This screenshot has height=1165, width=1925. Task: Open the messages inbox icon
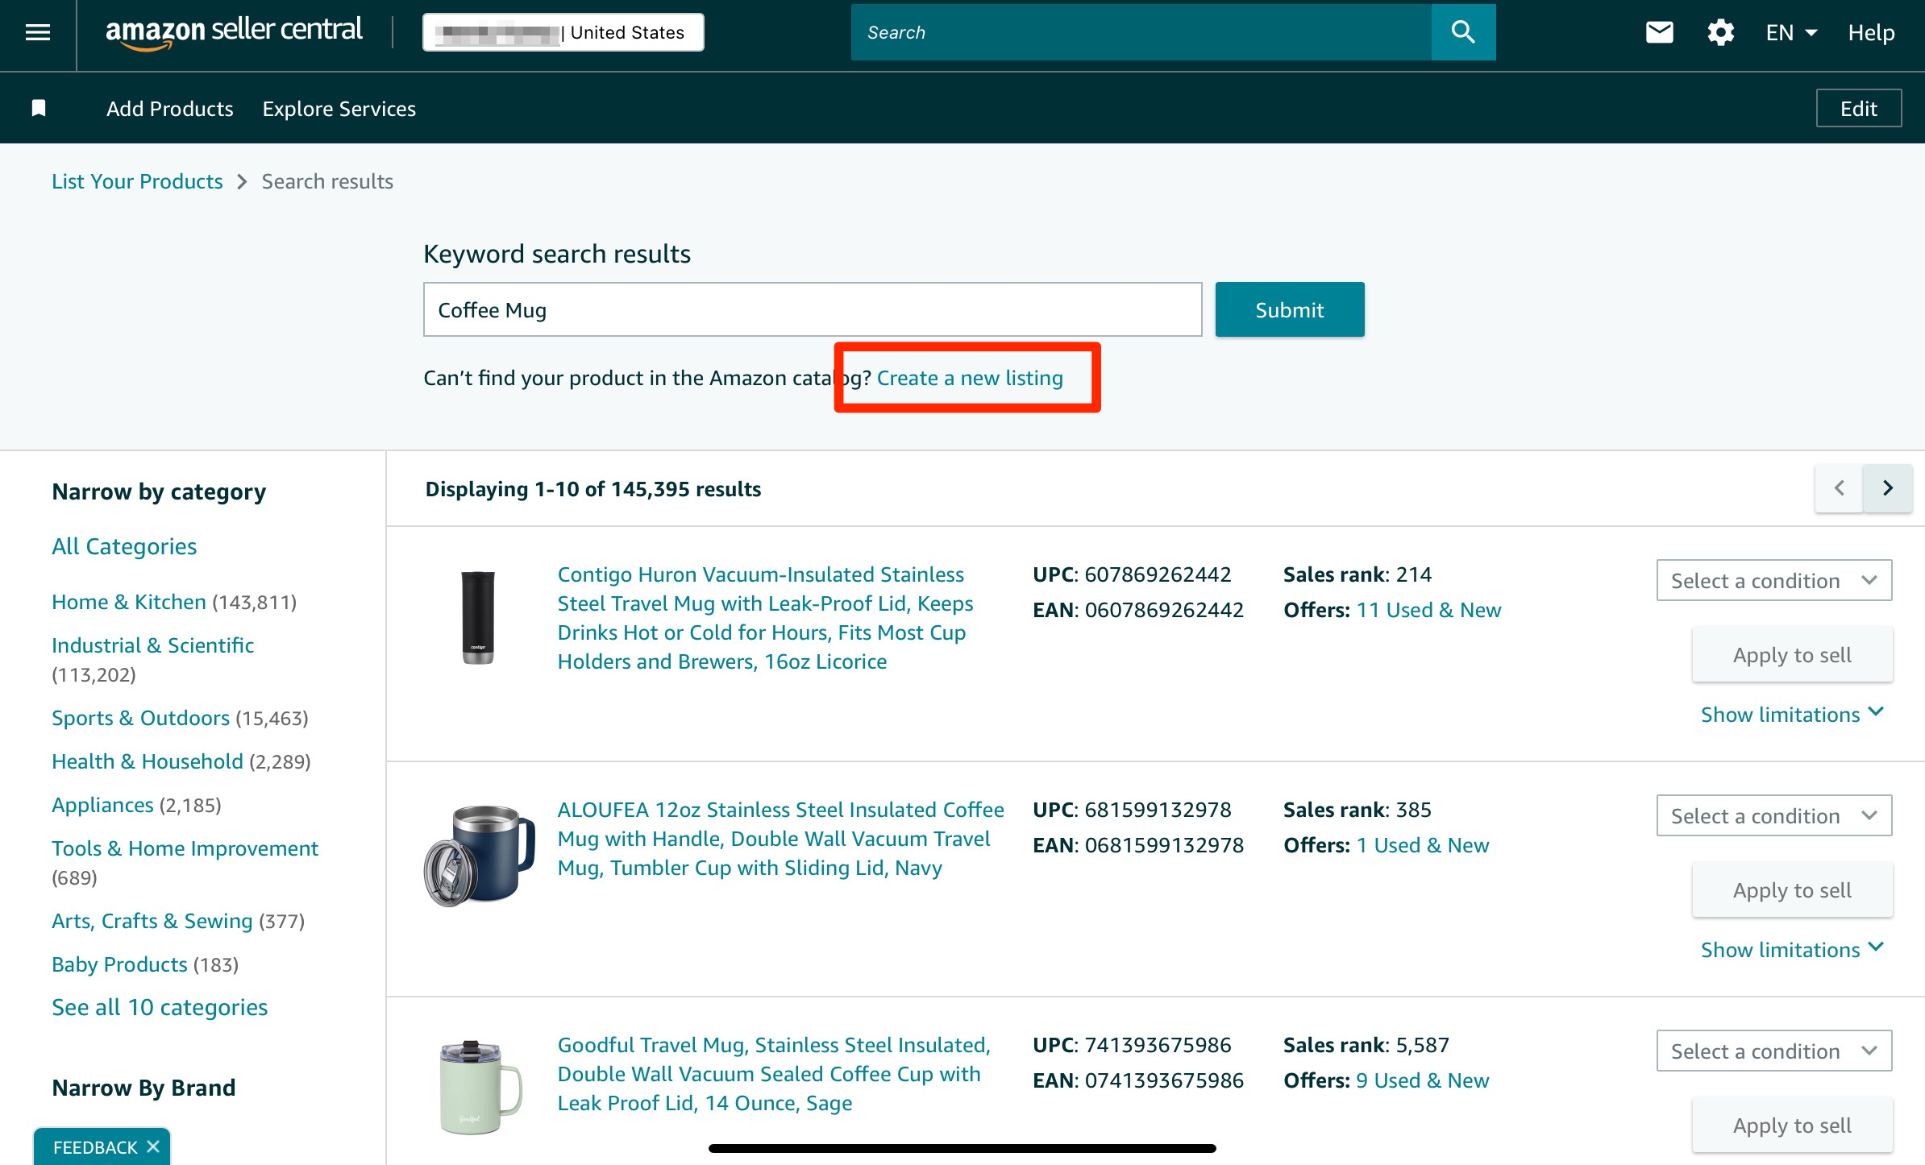(1658, 32)
